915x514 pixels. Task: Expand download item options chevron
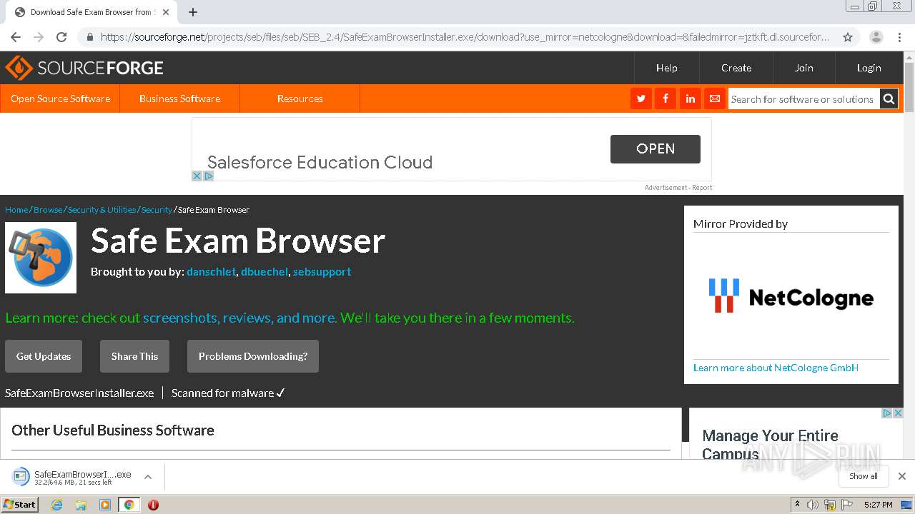pos(148,477)
